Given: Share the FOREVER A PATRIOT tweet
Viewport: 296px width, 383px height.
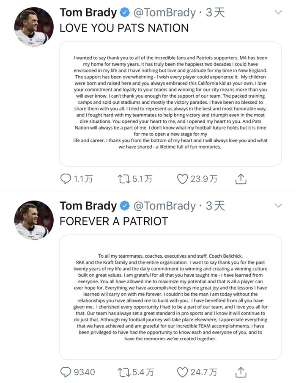Looking at the screenshot, I should 240,372.
